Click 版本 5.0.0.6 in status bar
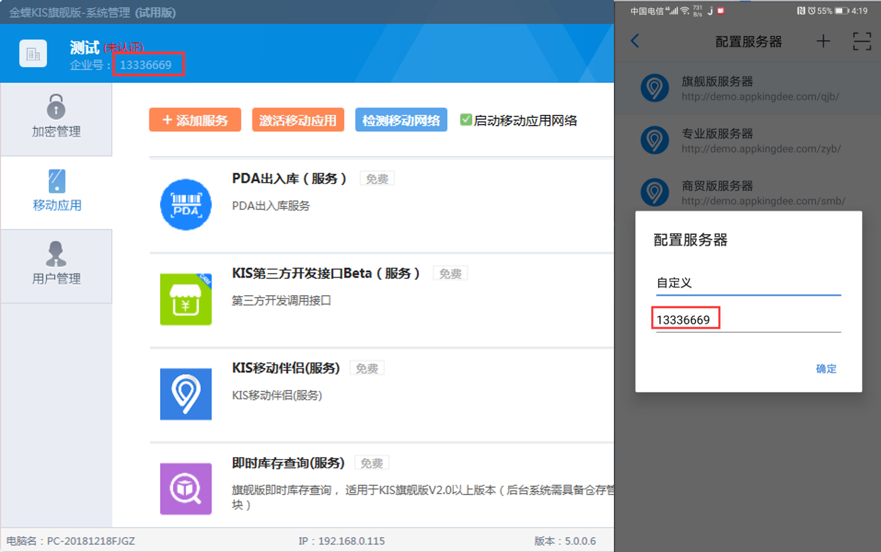This screenshot has width=881, height=552. [x=565, y=541]
